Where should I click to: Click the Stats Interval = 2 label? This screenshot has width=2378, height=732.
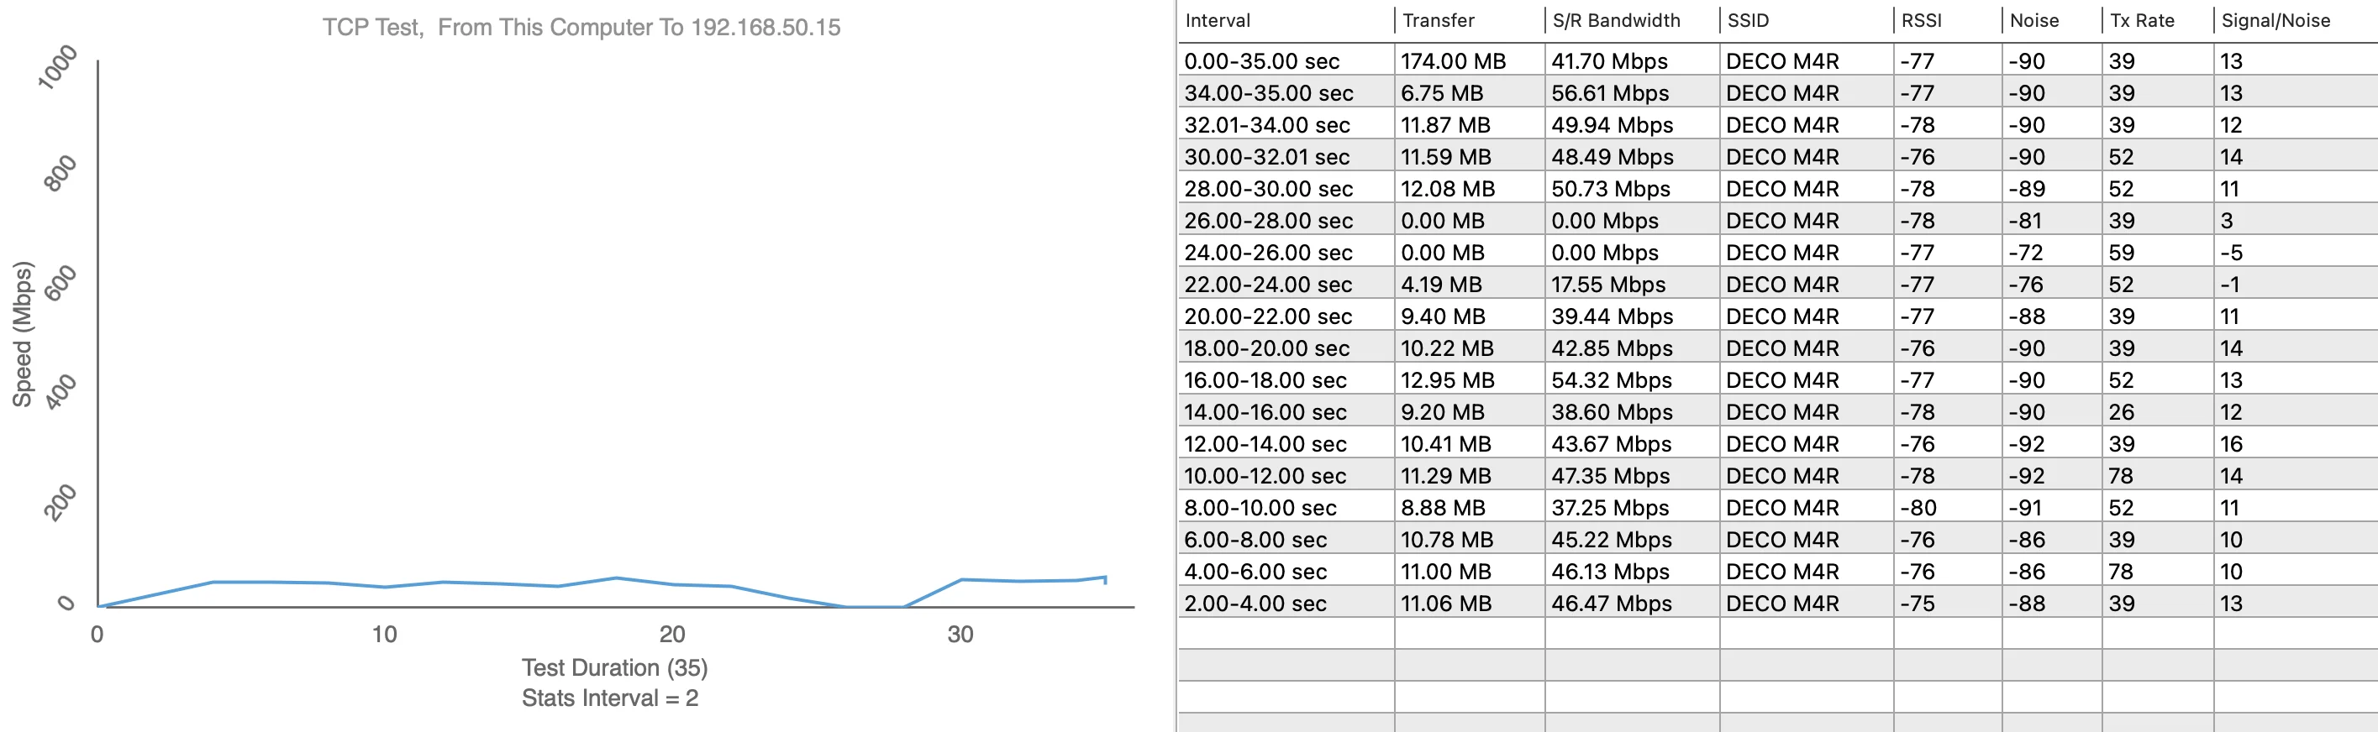coord(609,698)
